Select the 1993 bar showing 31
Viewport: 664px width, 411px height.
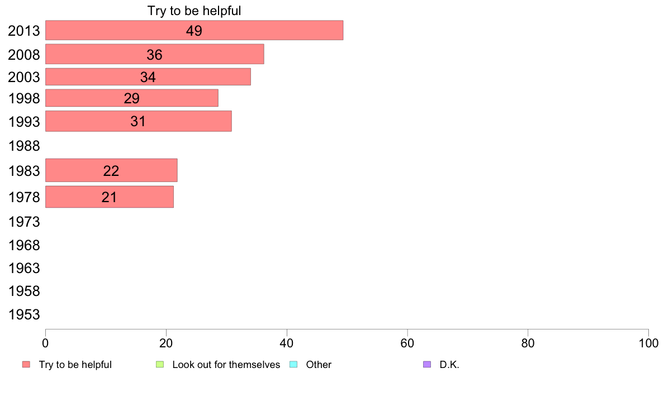[139, 121]
